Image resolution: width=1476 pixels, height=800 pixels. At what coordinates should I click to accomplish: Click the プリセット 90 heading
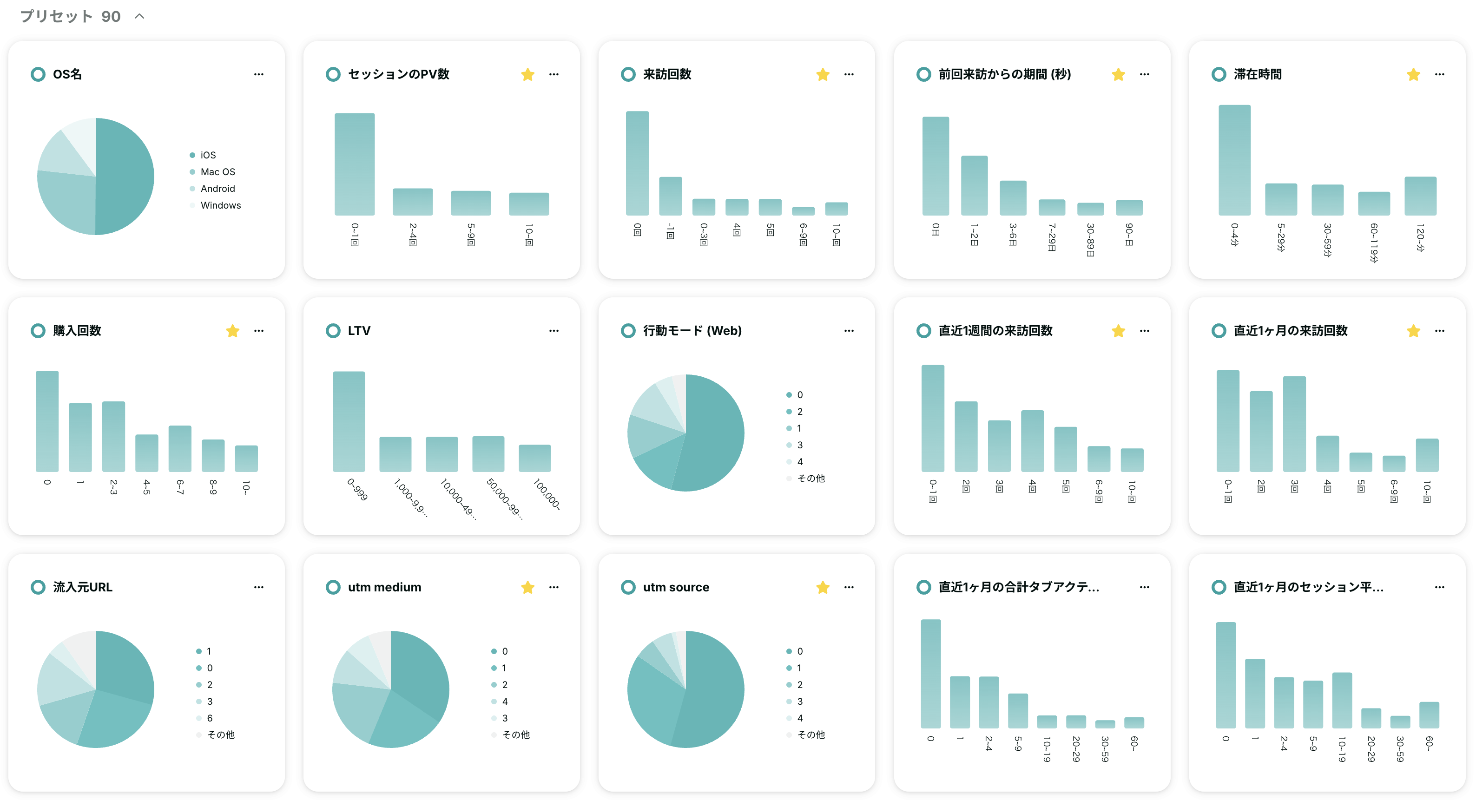71,17
